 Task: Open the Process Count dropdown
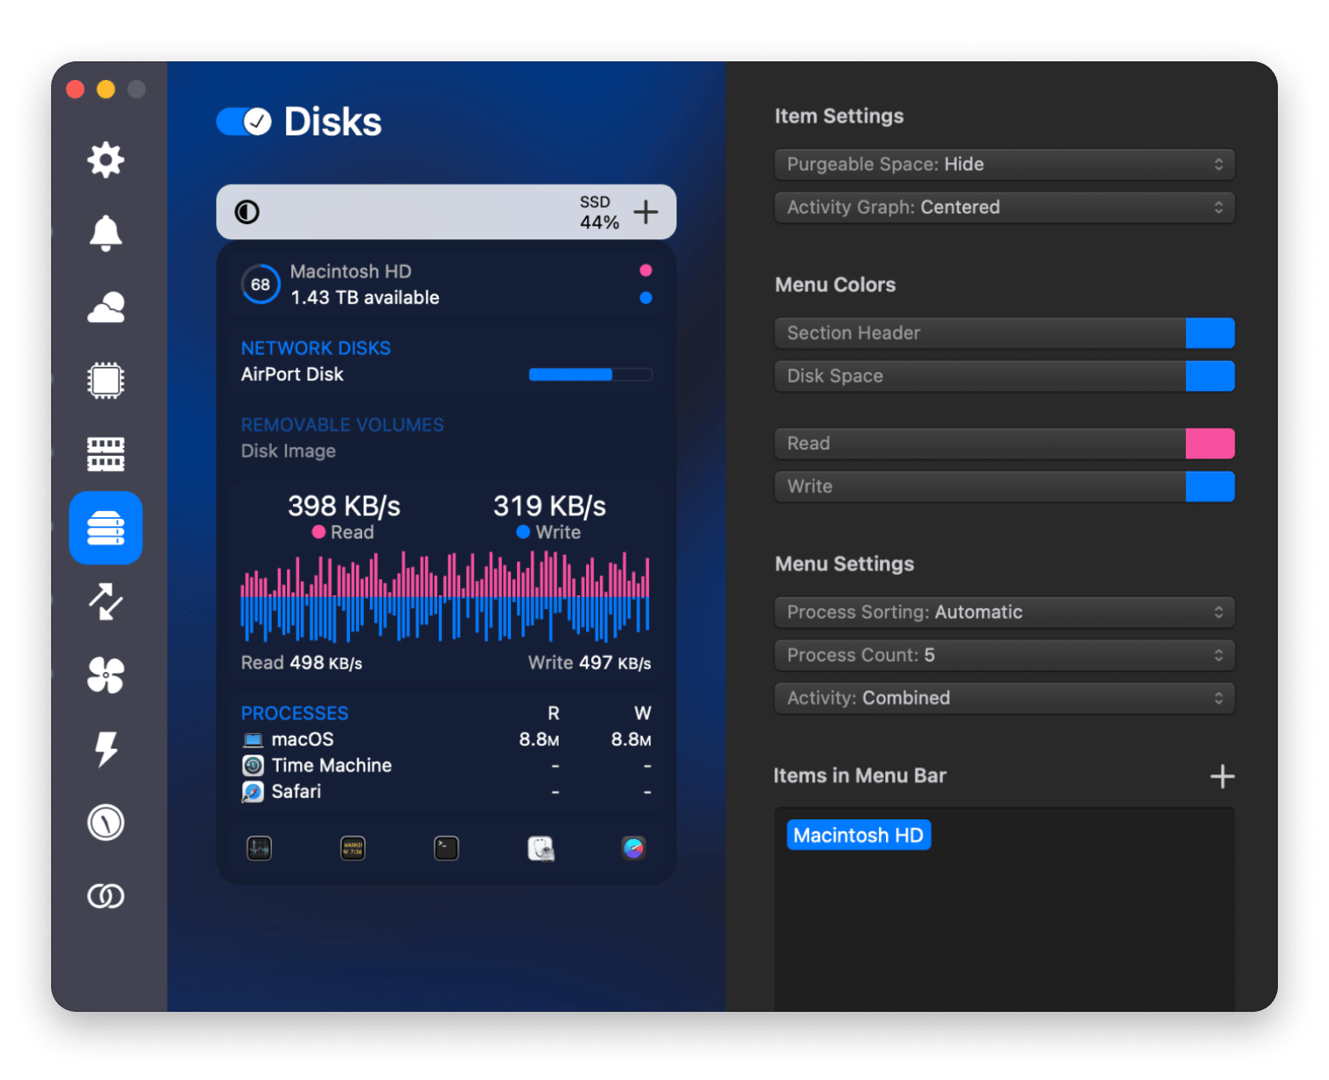click(x=1004, y=655)
